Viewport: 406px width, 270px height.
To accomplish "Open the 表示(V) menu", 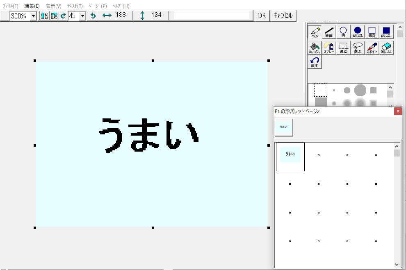I will (54, 6).
